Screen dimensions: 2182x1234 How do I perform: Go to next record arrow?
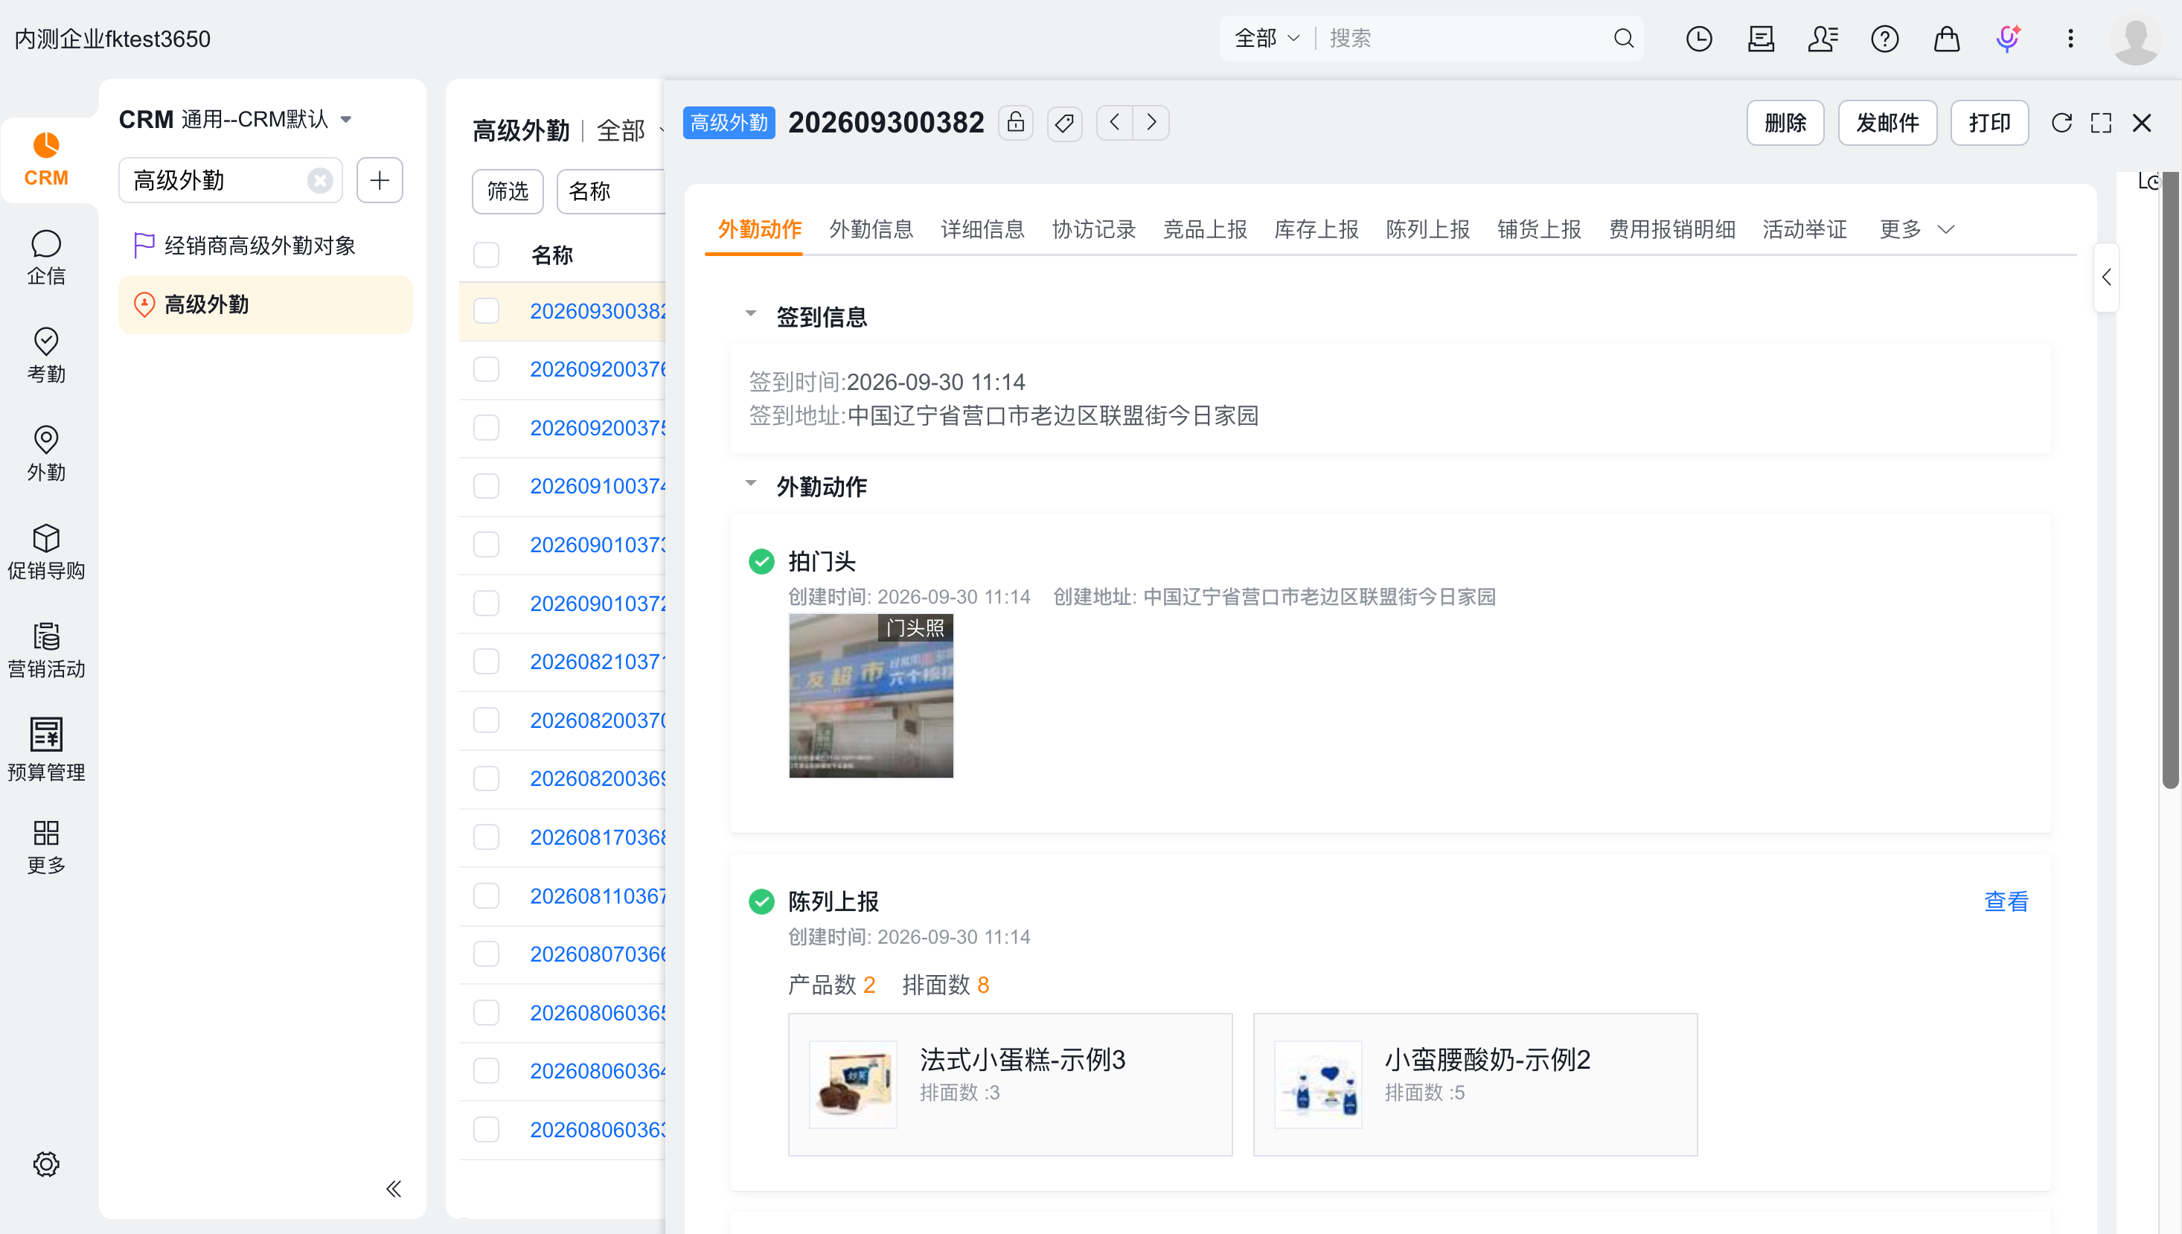[1151, 123]
